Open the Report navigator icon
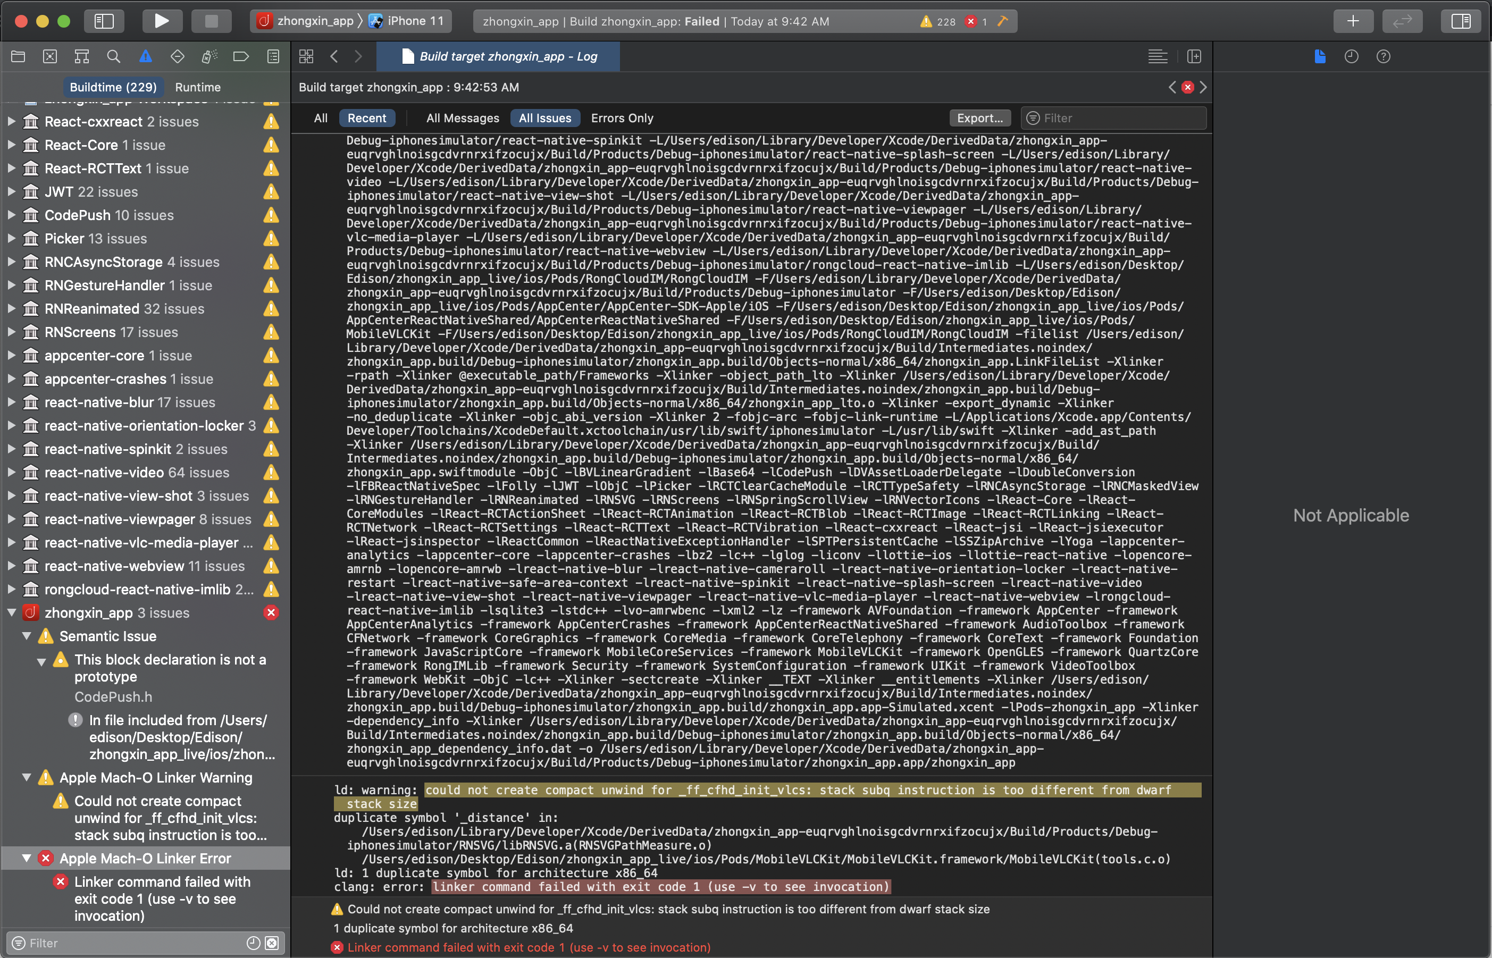 (273, 56)
